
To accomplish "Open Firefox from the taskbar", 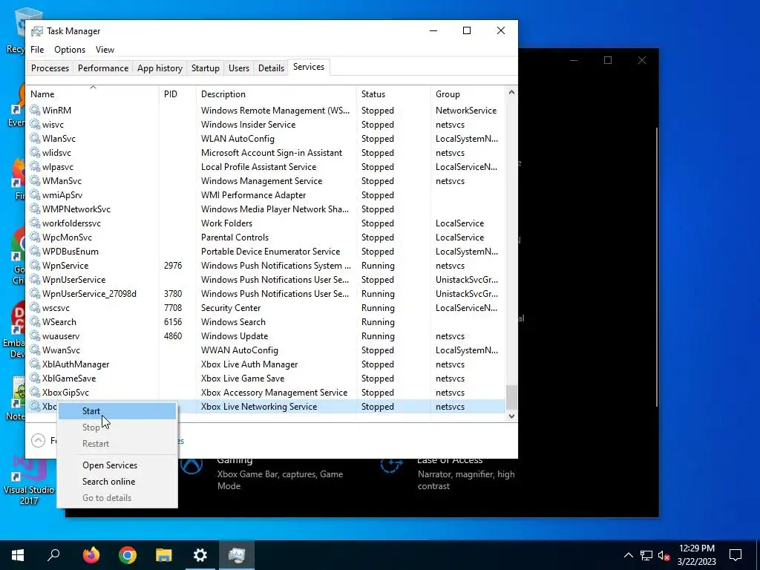I will coord(91,555).
